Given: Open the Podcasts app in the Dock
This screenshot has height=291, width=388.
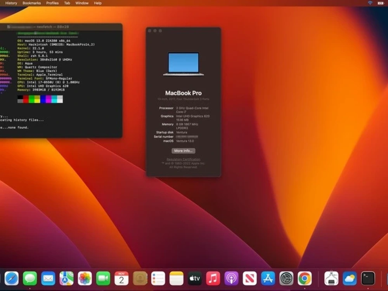Looking at the screenshot, I should click(231, 278).
